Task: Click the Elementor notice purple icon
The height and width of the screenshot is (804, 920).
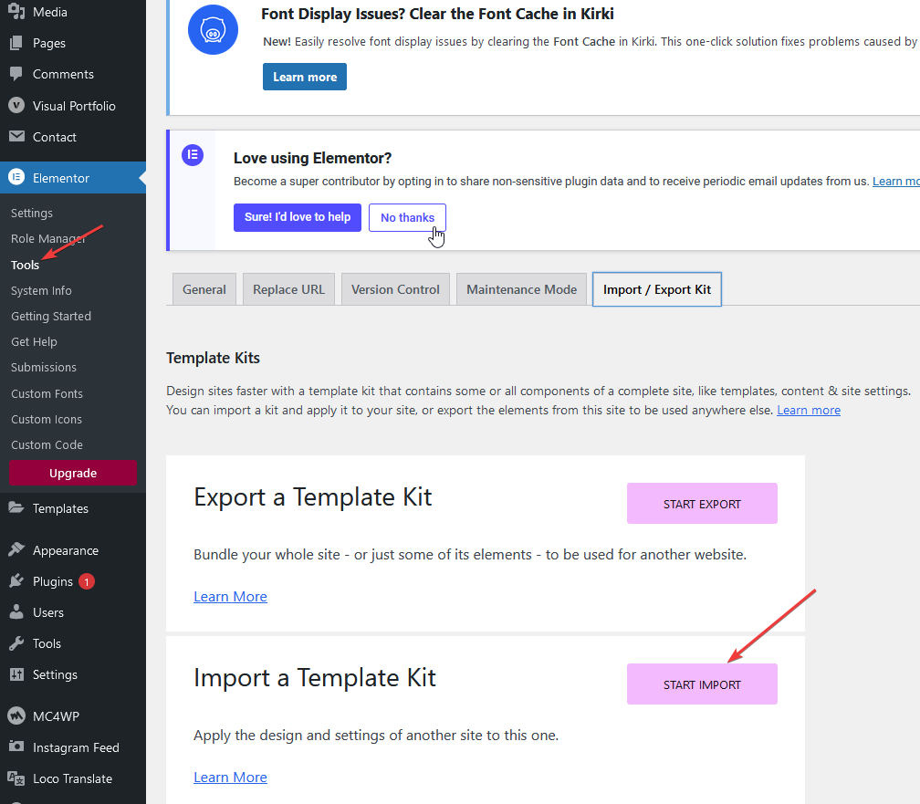Action: click(x=193, y=155)
